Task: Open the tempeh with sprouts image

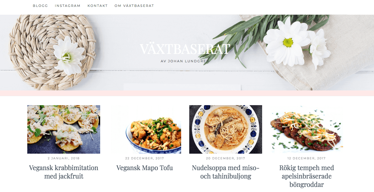Action: [x=307, y=129]
